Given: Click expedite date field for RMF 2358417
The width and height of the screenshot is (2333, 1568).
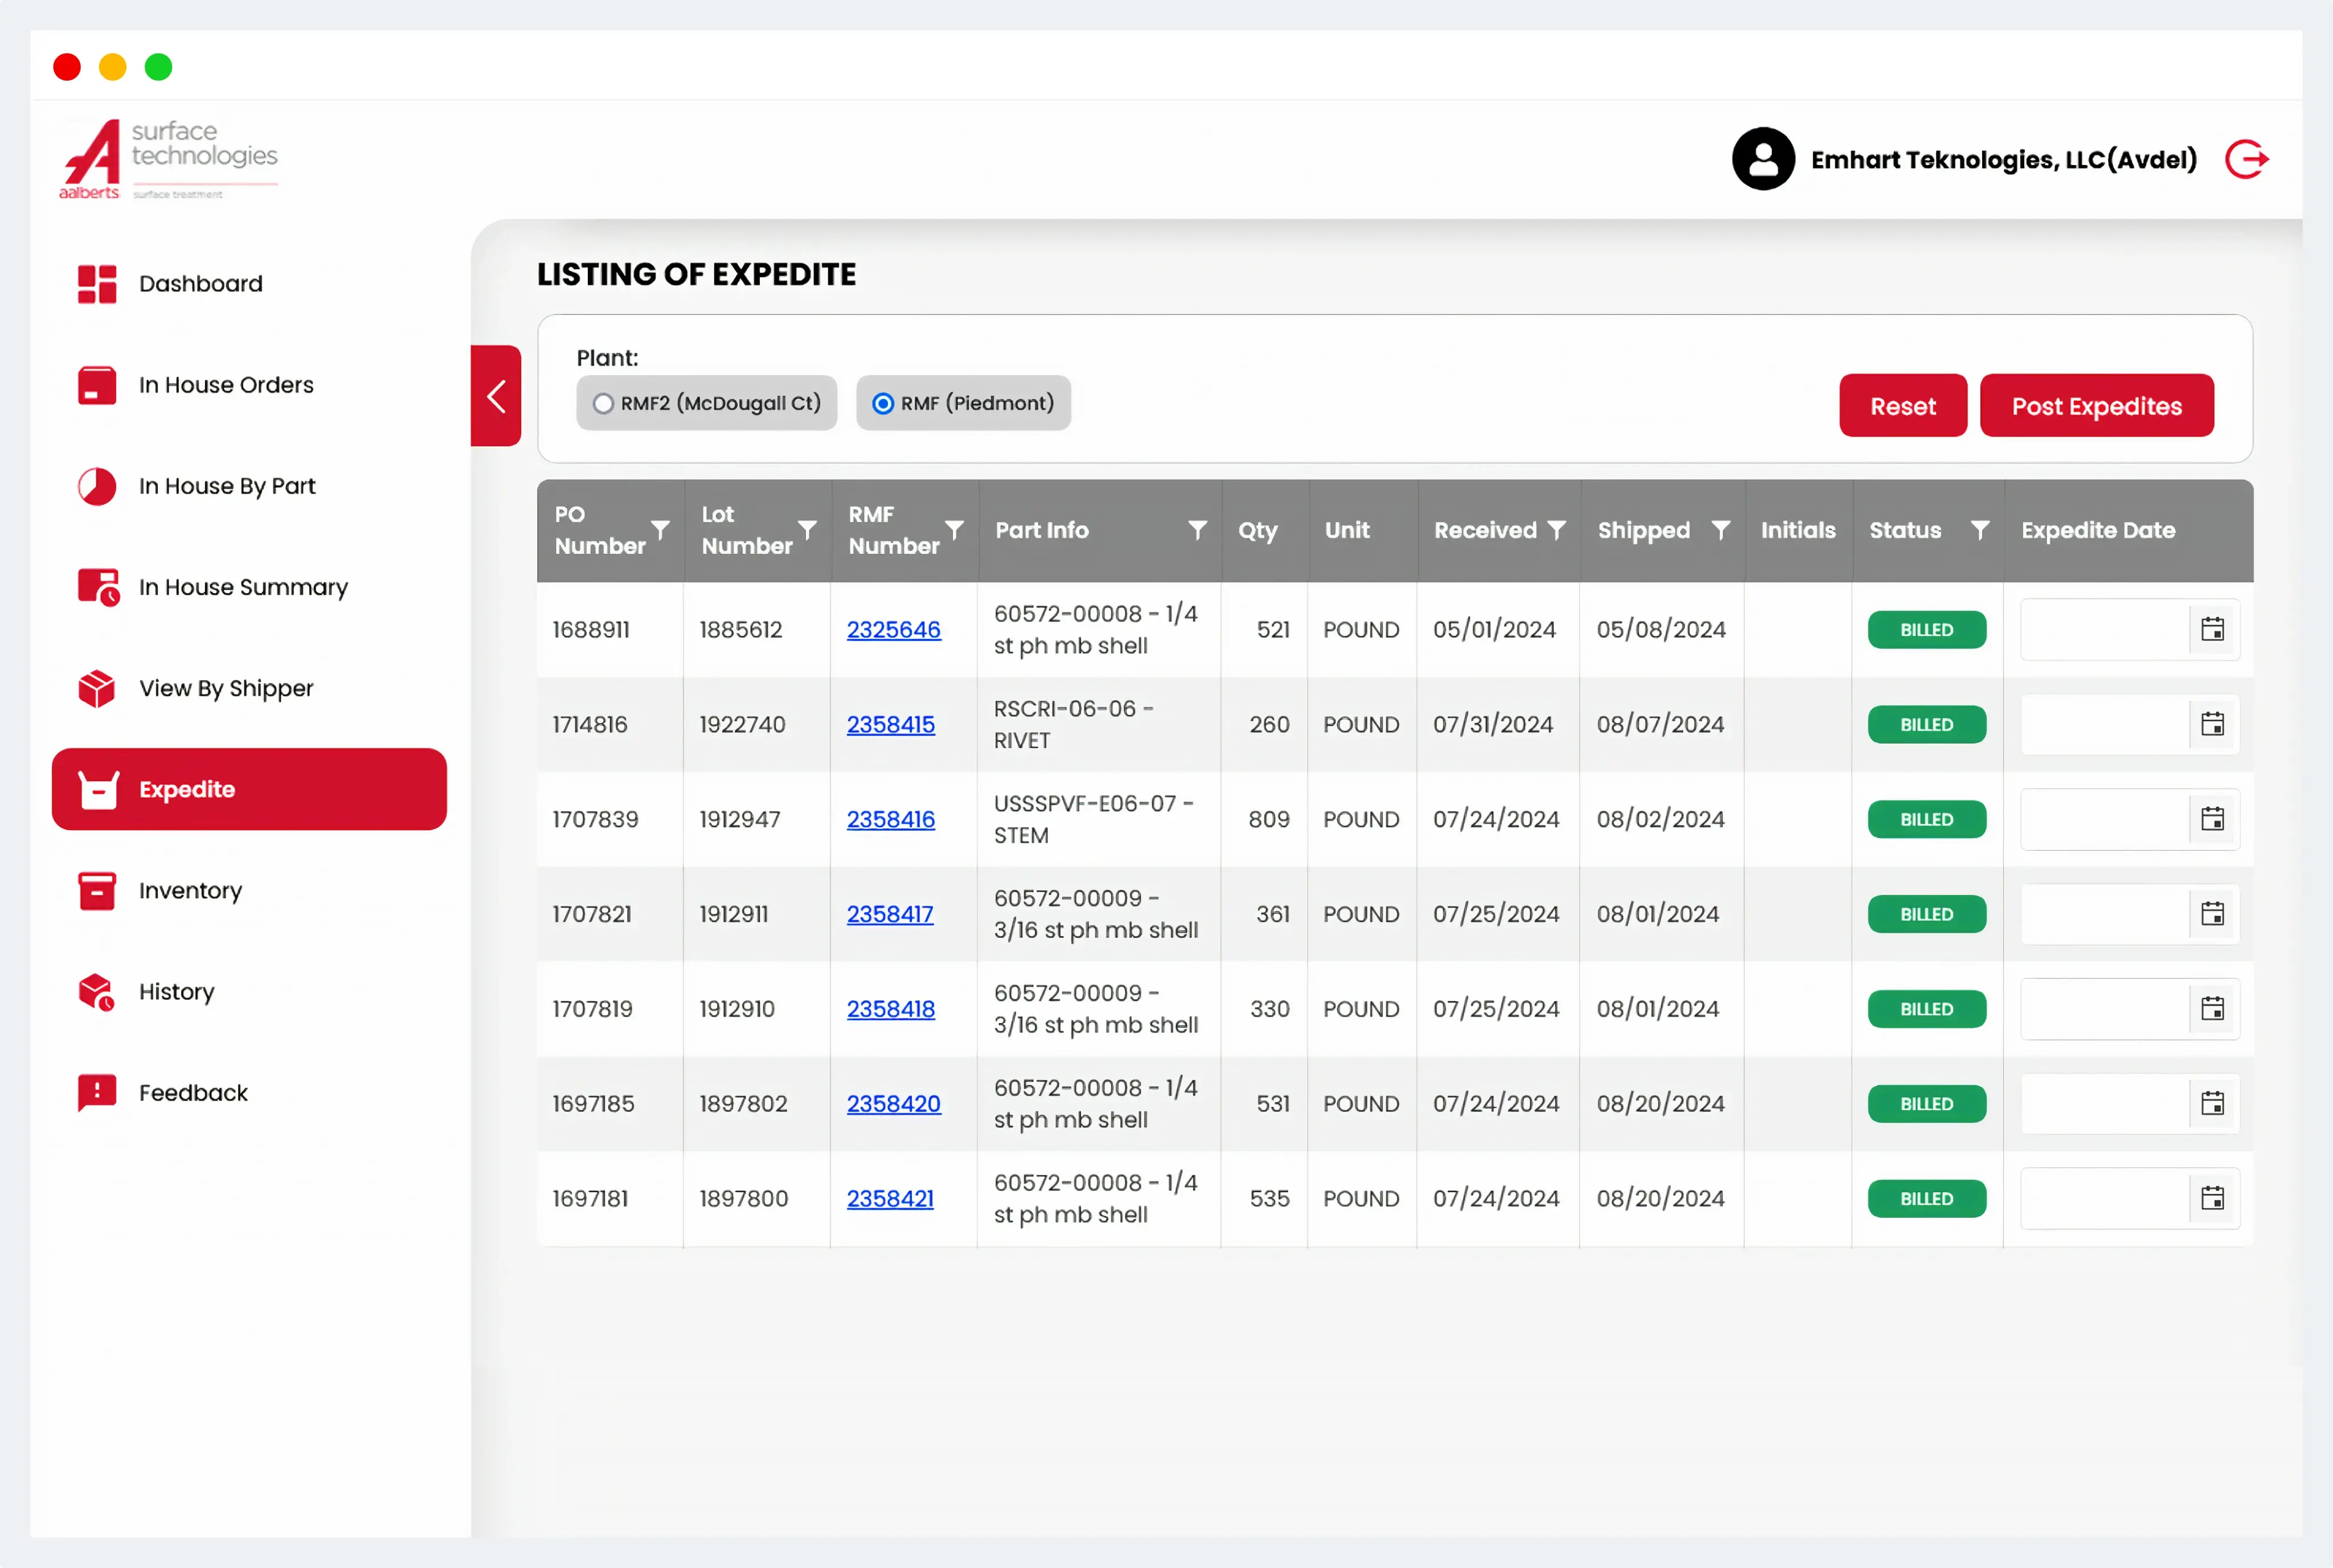Looking at the screenshot, I should tap(2103, 914).
